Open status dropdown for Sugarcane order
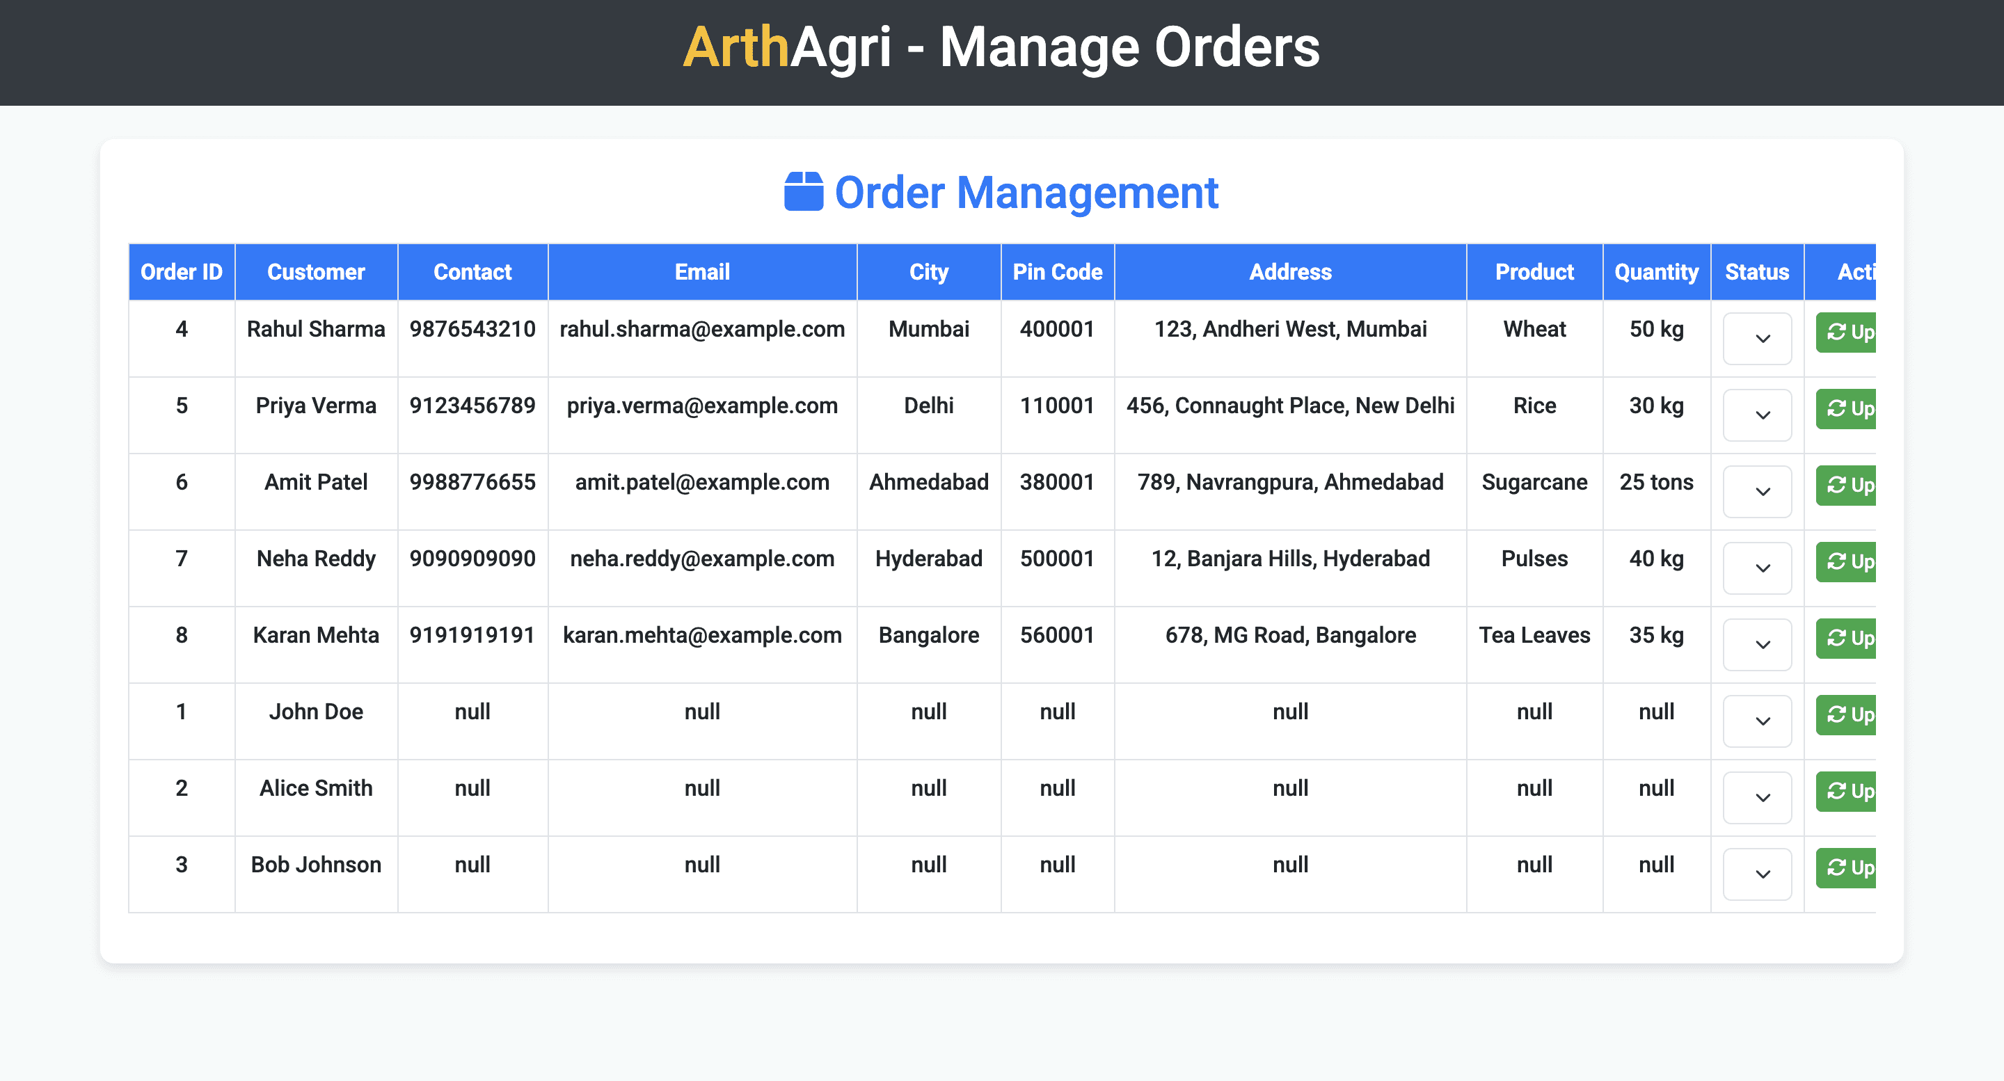 1756,492
